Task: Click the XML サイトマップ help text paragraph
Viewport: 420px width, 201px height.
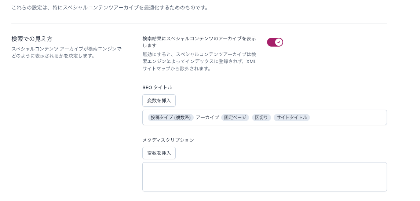Action: 199,61
